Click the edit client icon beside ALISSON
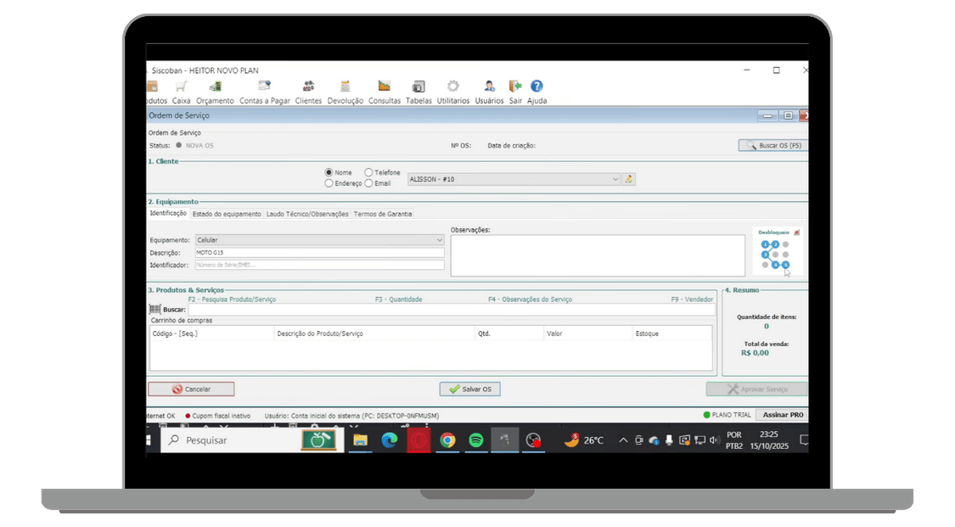 [x=629, y=179]
